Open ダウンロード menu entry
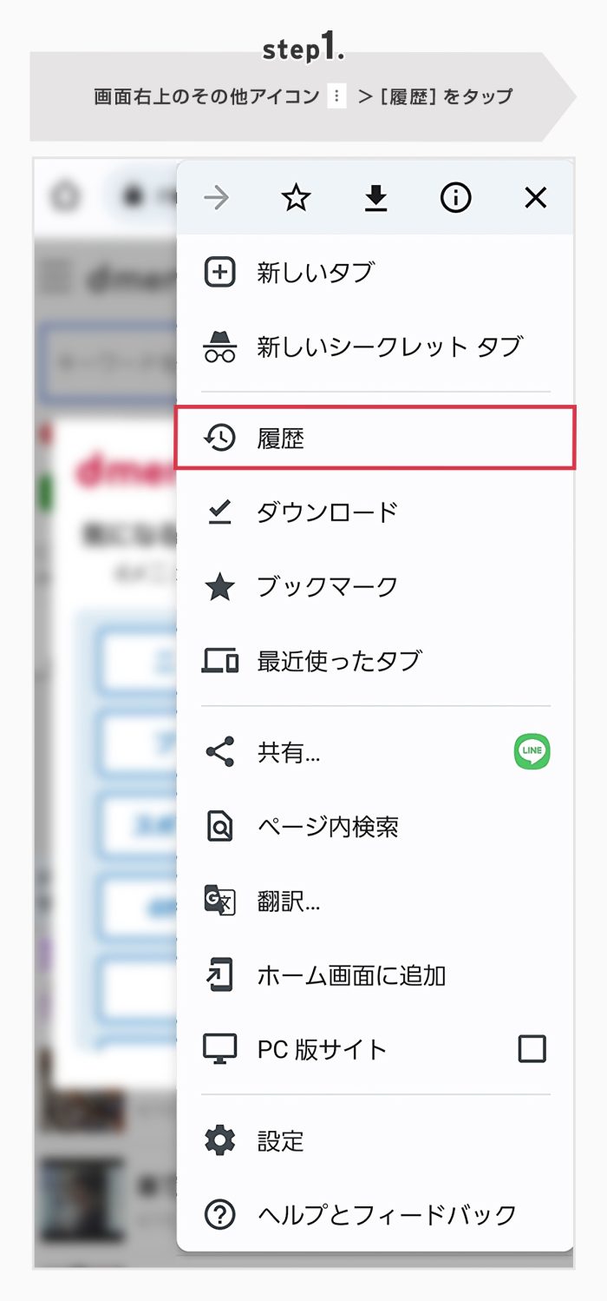Image resolution: width=607 pixels, height=1301 pixels. [x=375, y=512]
